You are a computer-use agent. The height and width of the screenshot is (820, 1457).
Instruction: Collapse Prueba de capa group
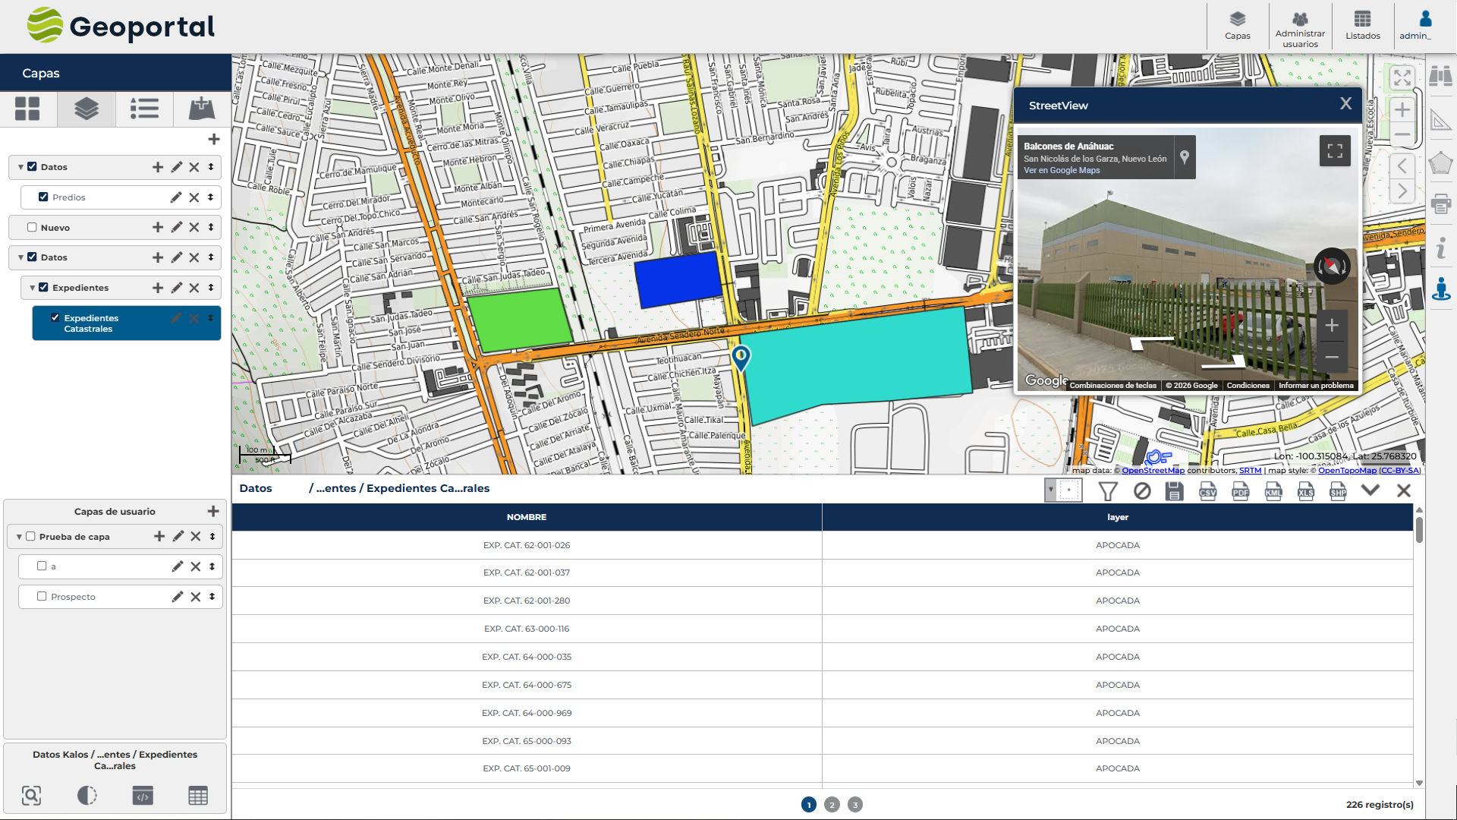[19, 537]
